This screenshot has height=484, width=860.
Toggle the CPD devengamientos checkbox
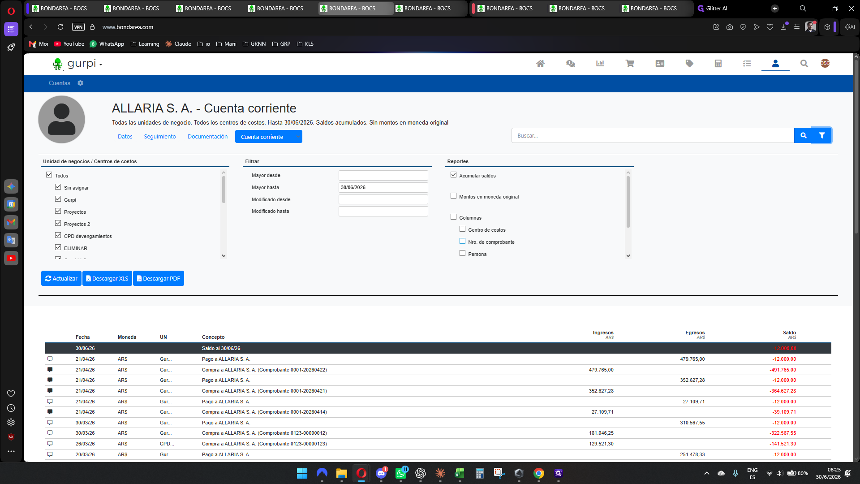coord(58,235)
